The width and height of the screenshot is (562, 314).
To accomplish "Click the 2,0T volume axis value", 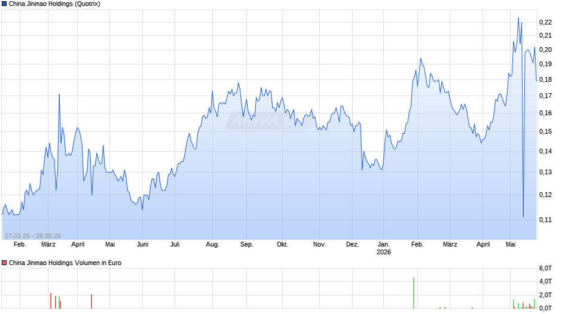I will coord(545,295).
